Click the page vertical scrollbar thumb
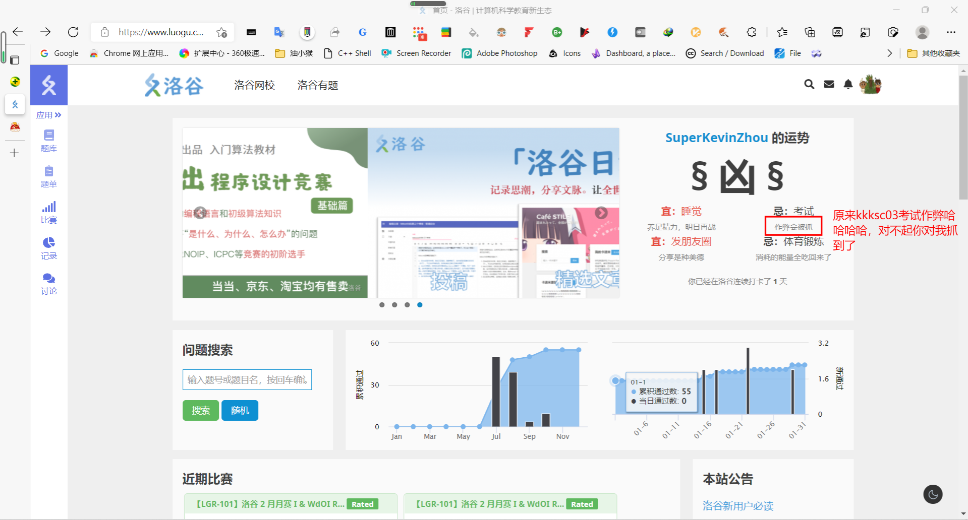This screenshot has width=968, height=520. pyautogui.click(x=963, y=137)
